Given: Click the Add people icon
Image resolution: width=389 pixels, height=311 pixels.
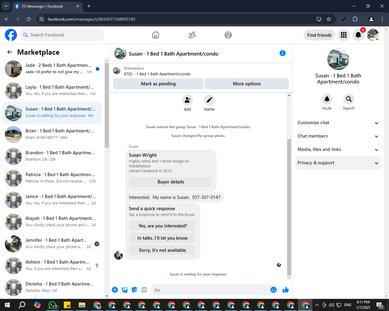Looking at the screenshot, I should (188, 100).
